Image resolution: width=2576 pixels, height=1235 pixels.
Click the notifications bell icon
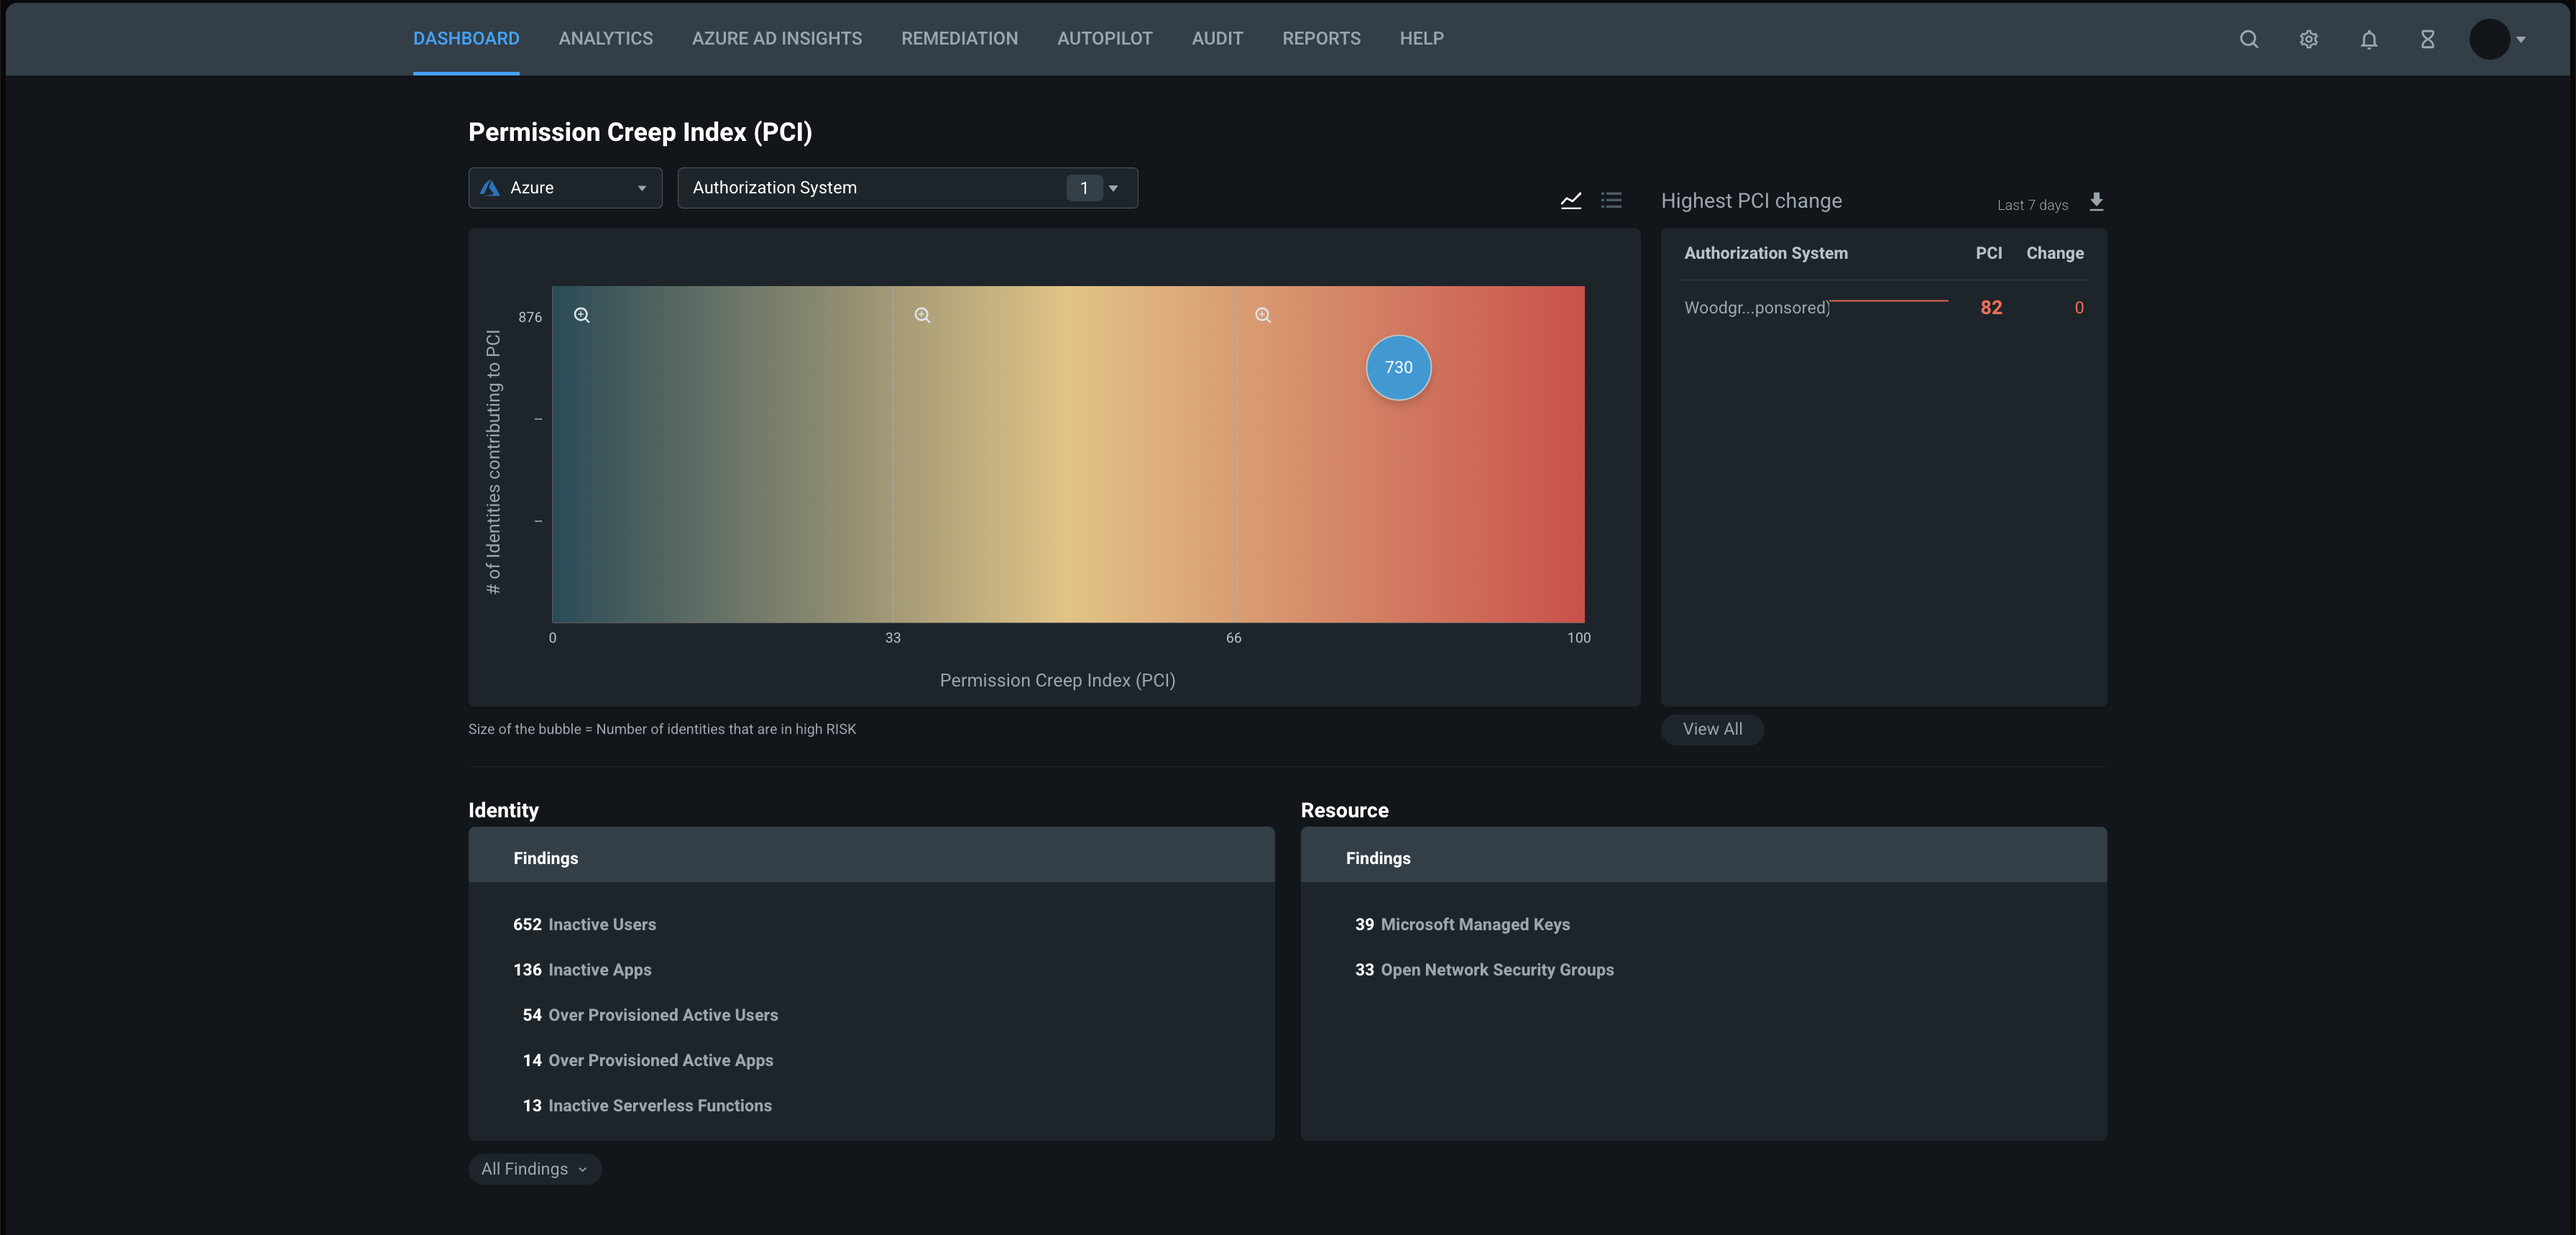click(x=2368, y=38)
